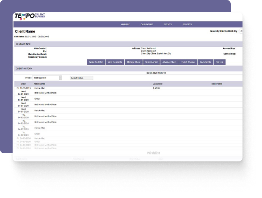The height and width of the screenshot is (198, 262).
Task: Focus the Search by Client / Client City field
Action: [x=241, y=31]
